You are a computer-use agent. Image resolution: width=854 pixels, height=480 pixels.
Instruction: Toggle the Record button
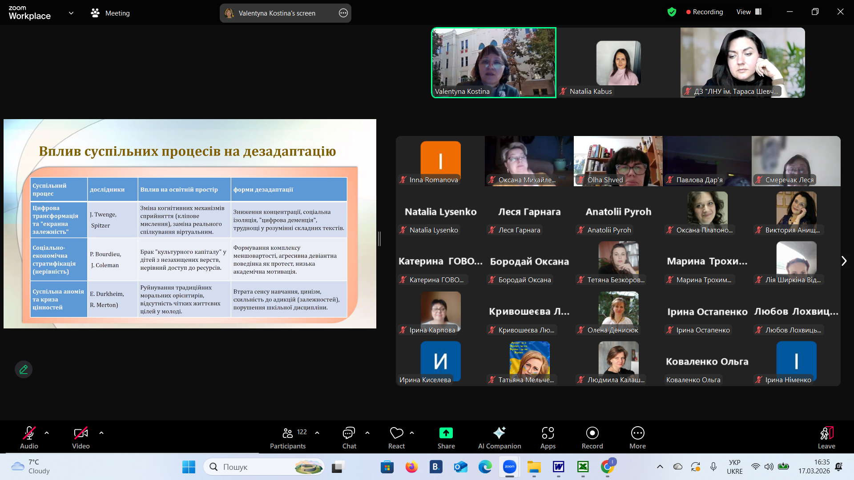tap(592, 433)
